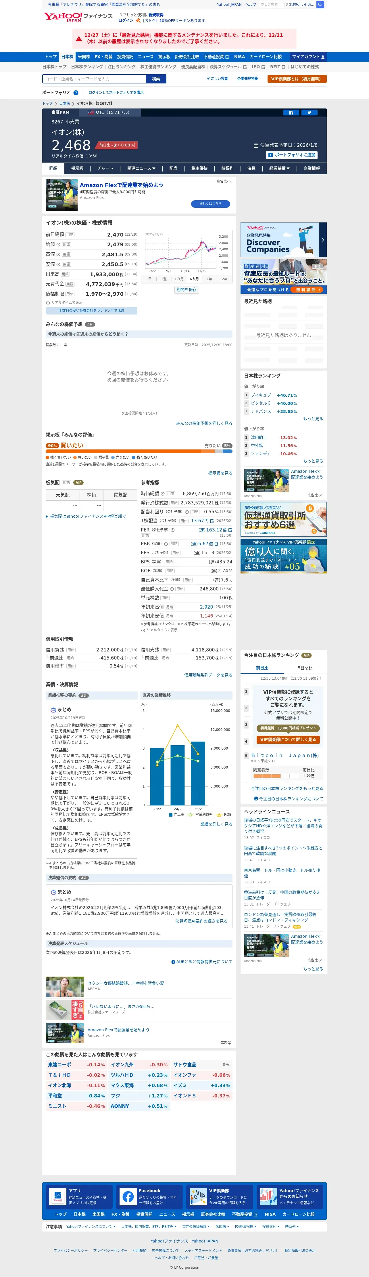This screenshot has width=369, height=1277.
Task: Set chart period to 6カ月
Action: click(x=194, y=279)
